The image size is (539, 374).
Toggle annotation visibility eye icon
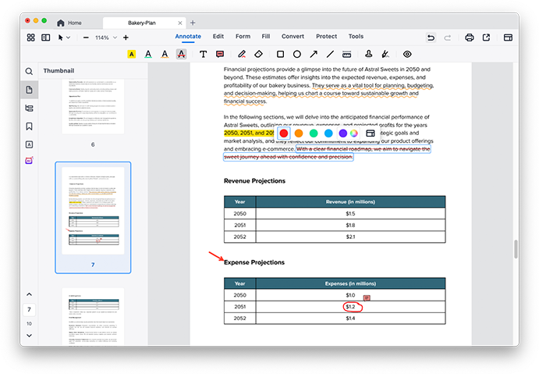pyautogui.click(x=407, y=55)
